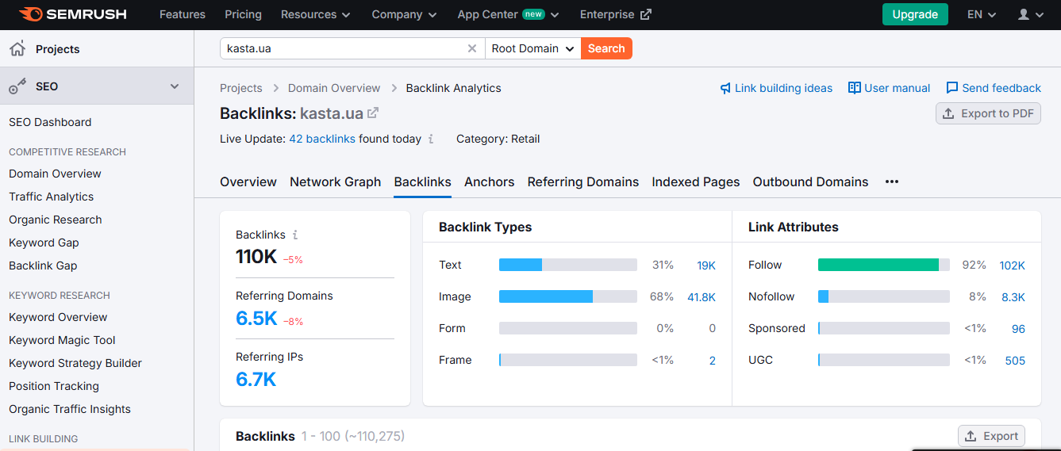Click the Semrush logo
The image size is (1061, 451).
(x=72, y=14)
